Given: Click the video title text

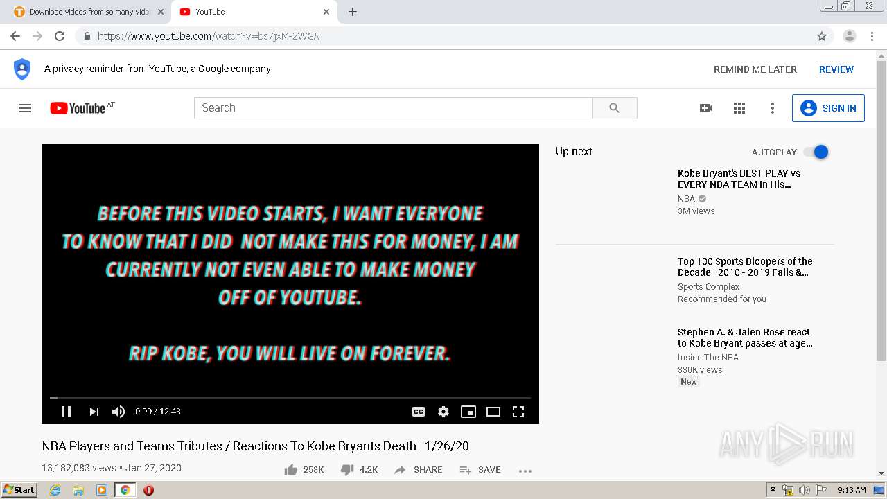Looking at the screenshot, I should (256, 446).
